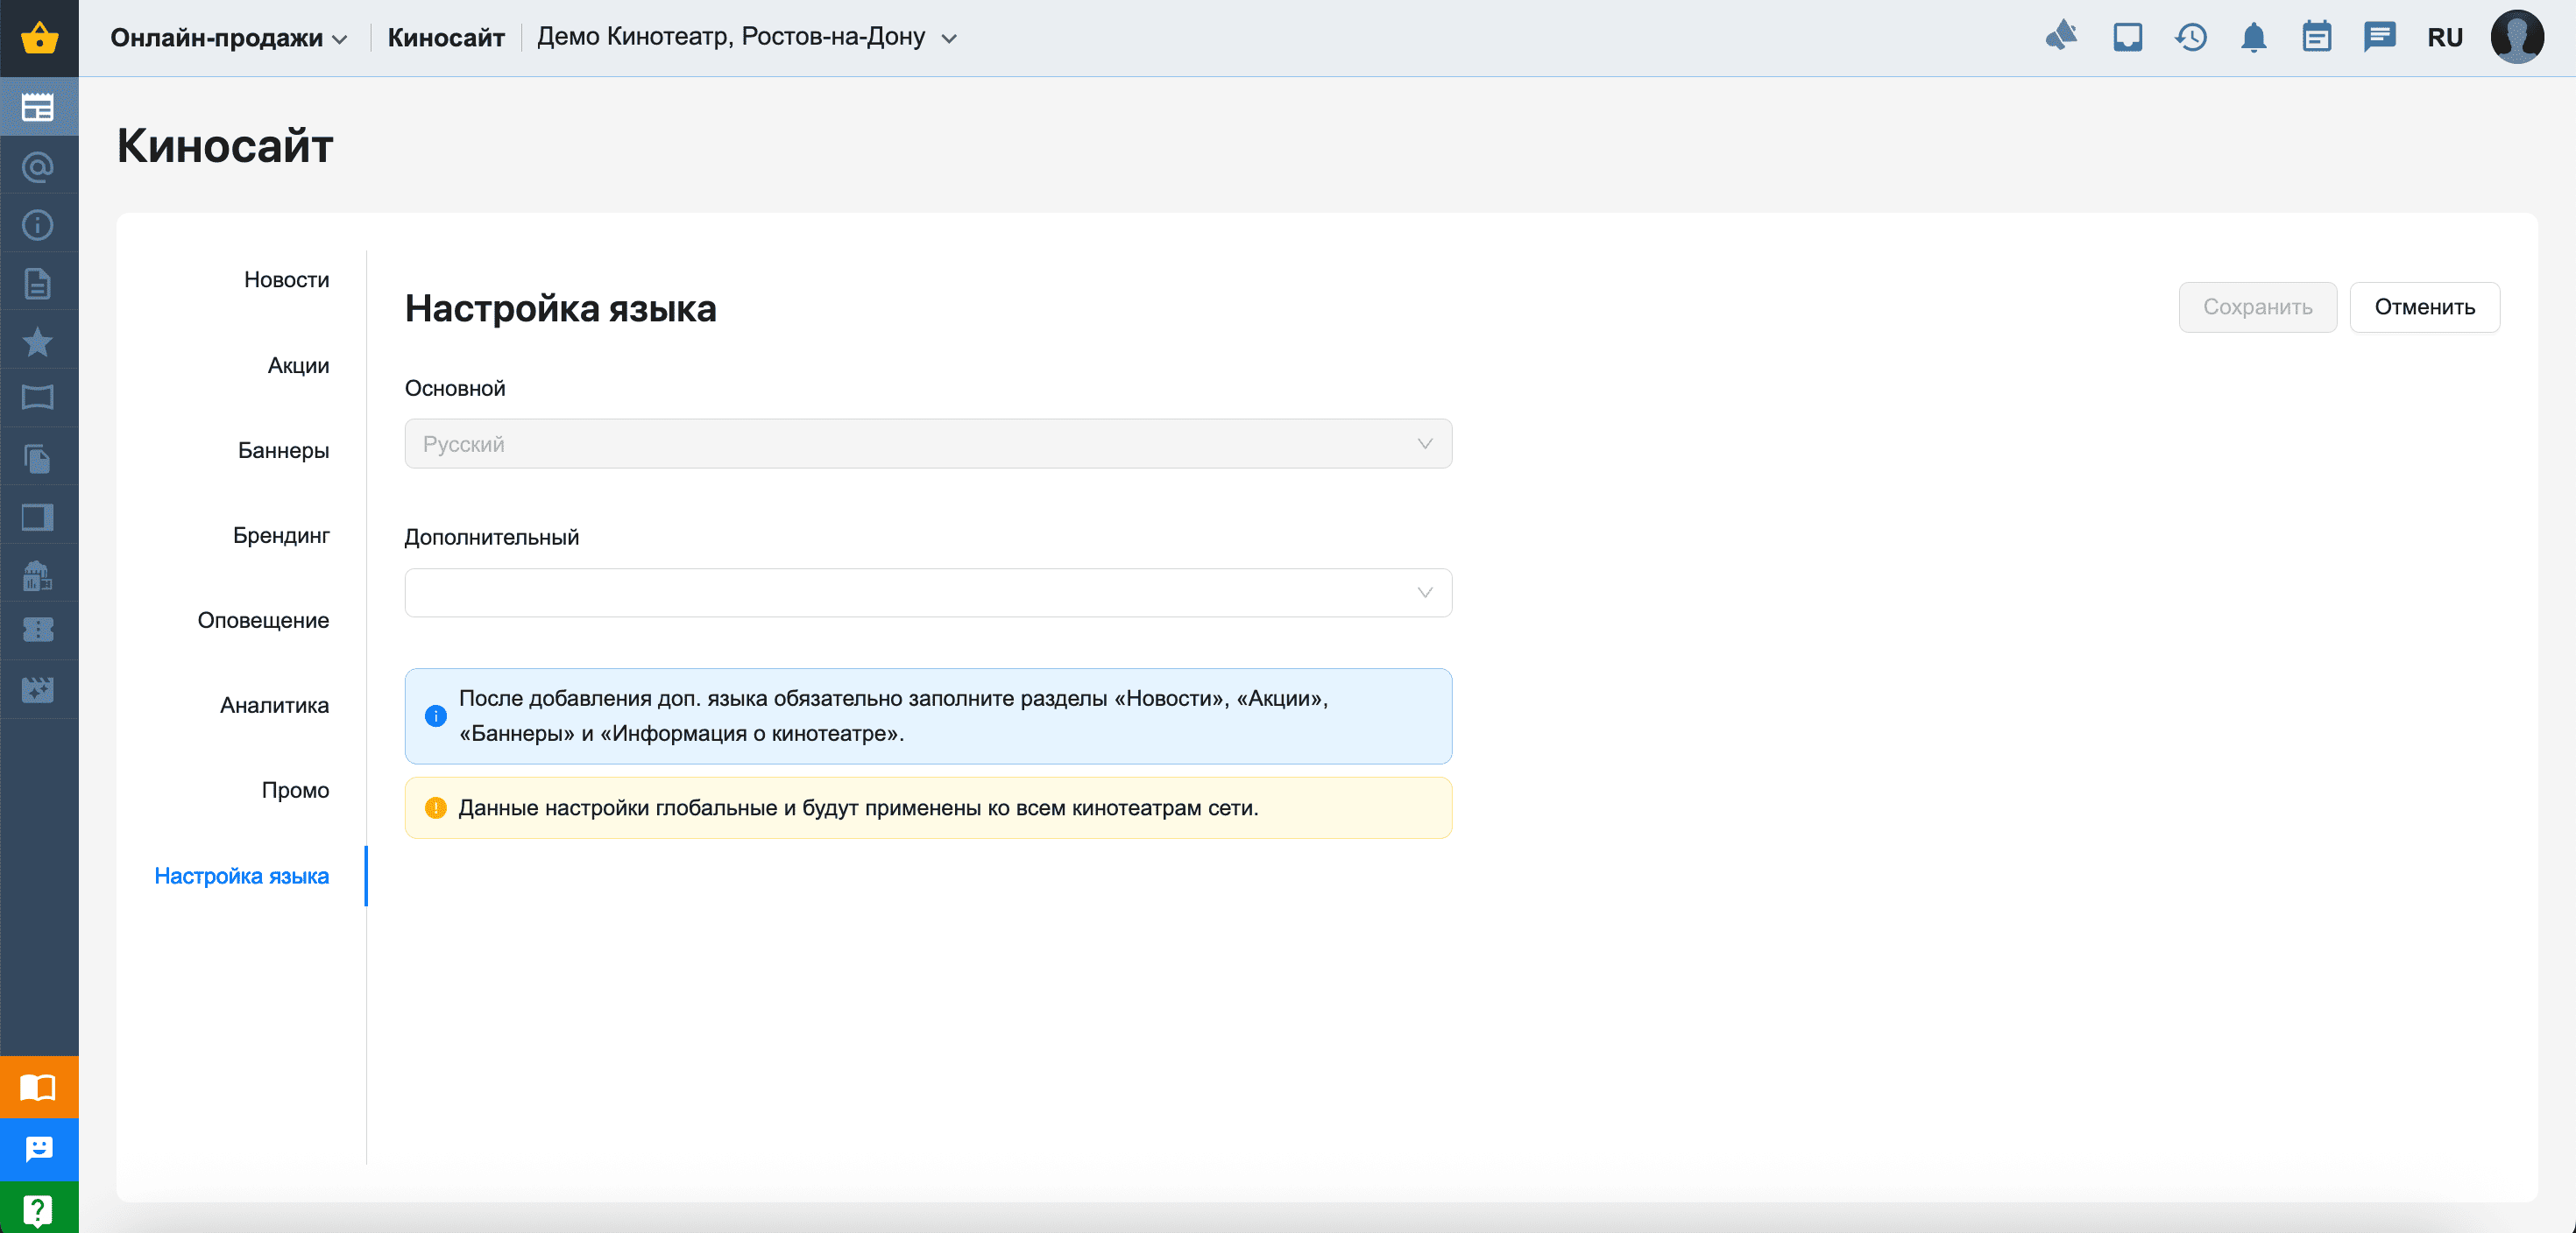Image resolution: width=2576 pixels, height=1233 pixels.
Task: Click the star icon in left sidebar
Action: (x=38, y=342)
